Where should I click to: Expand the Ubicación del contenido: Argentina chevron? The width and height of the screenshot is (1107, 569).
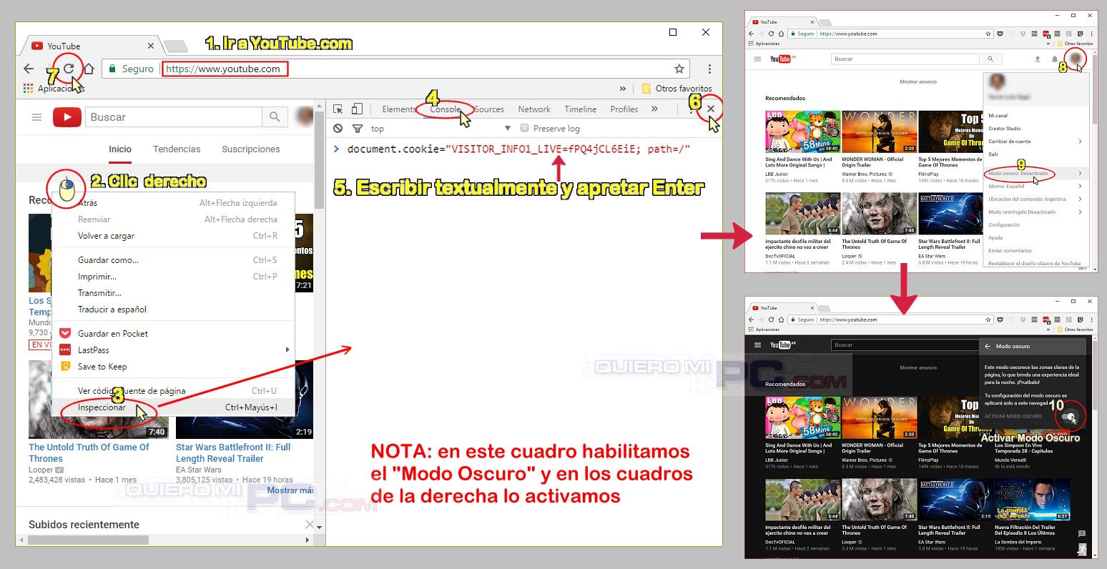[1080, 199]
